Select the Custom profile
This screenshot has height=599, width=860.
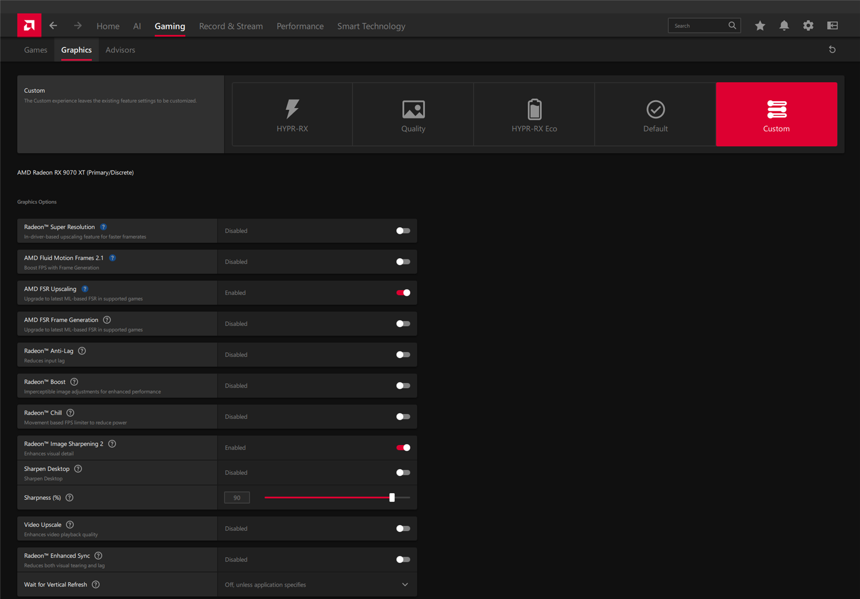(x=777, y=115)
